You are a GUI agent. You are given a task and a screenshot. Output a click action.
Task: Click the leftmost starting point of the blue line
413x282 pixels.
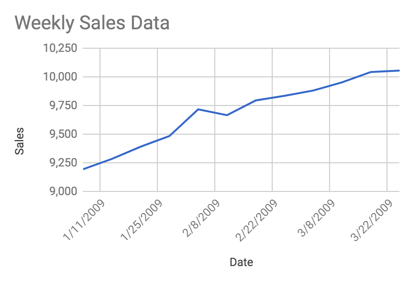click(84, 169)
